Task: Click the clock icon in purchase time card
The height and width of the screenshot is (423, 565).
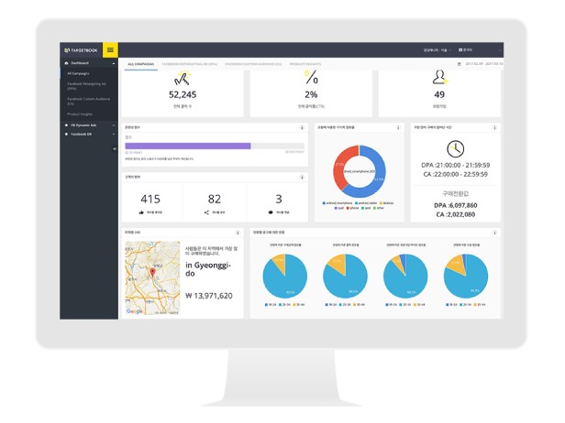Action: 455,149
